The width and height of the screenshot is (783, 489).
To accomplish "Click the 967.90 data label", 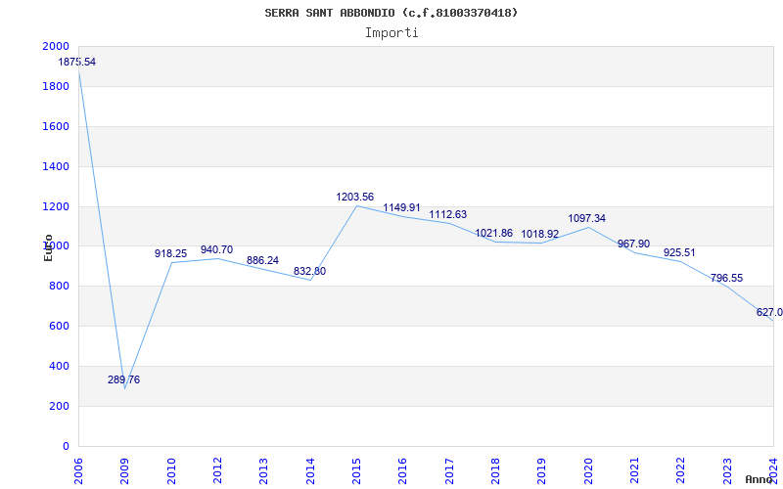I will click(x=633, y=244).
